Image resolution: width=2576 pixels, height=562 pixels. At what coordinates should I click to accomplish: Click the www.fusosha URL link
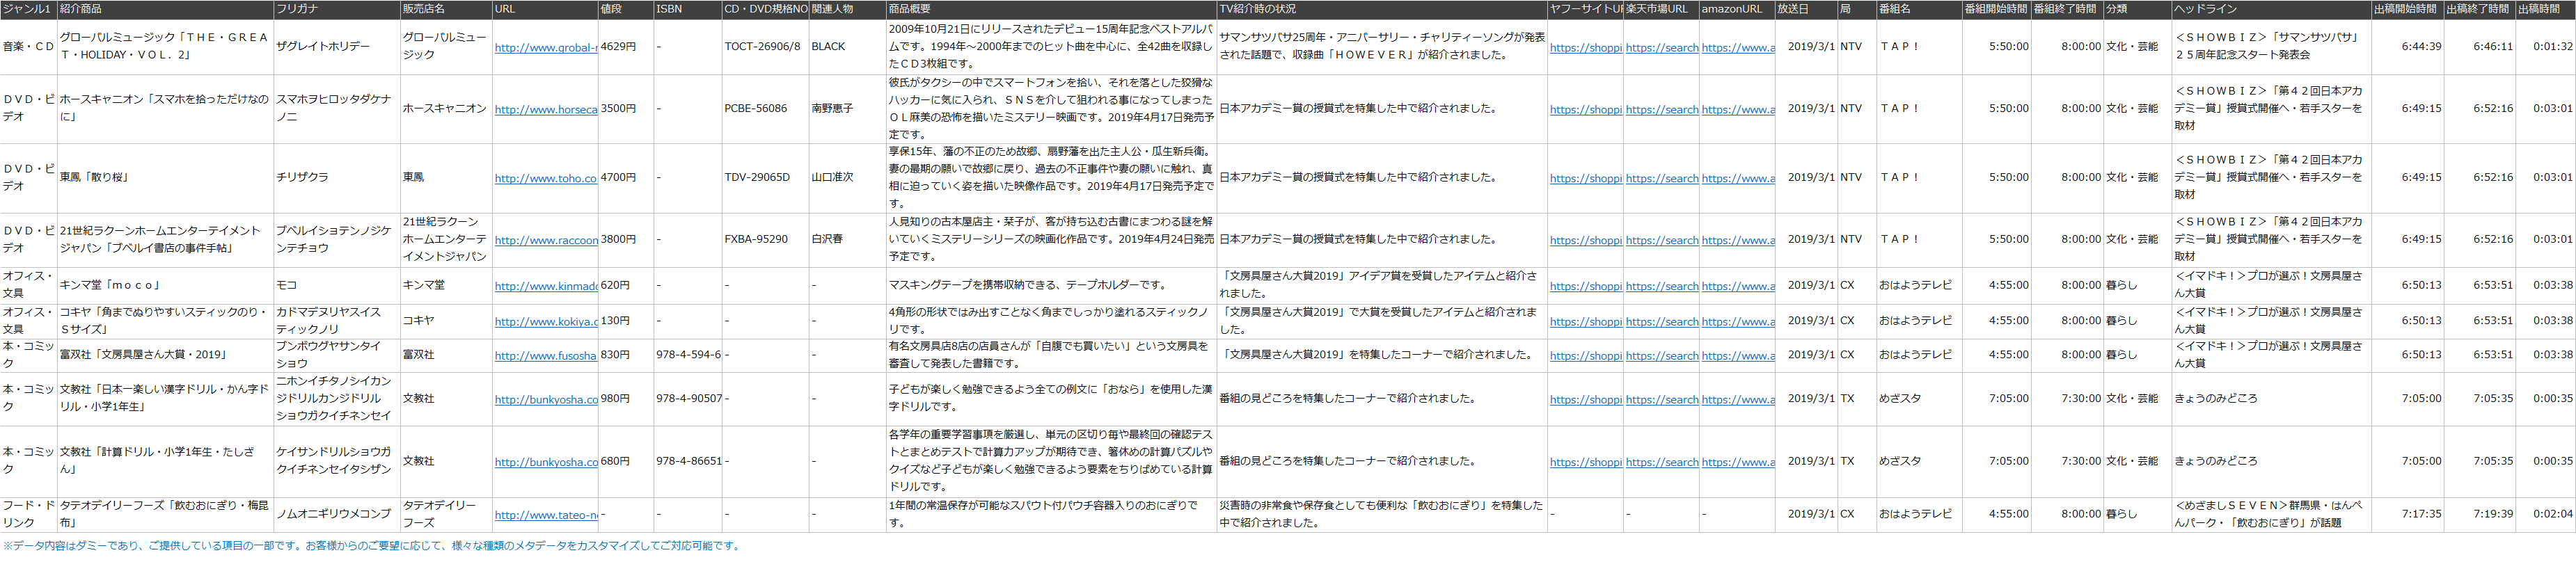pyautogui.click(x=545, y=356)
